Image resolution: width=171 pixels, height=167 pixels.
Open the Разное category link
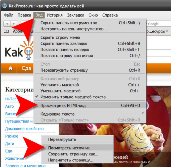coord(12,136)
